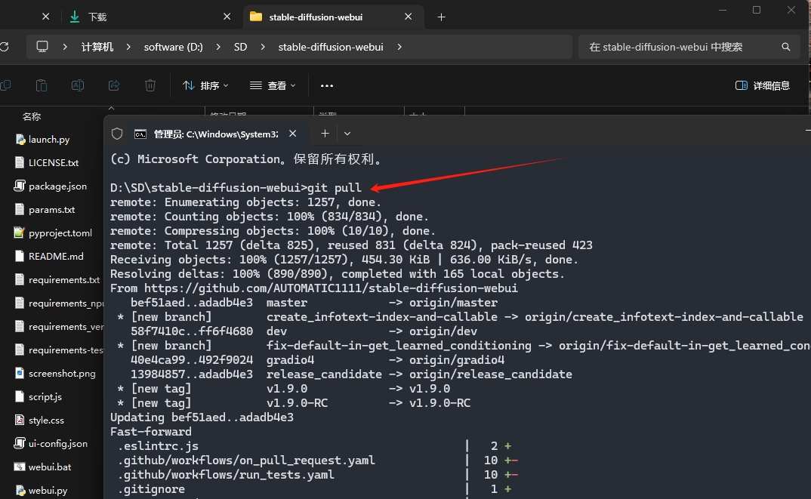Open terminal profile dropdown arrow
The height and width of the screenshot is (499, 811).
(347, 134)
